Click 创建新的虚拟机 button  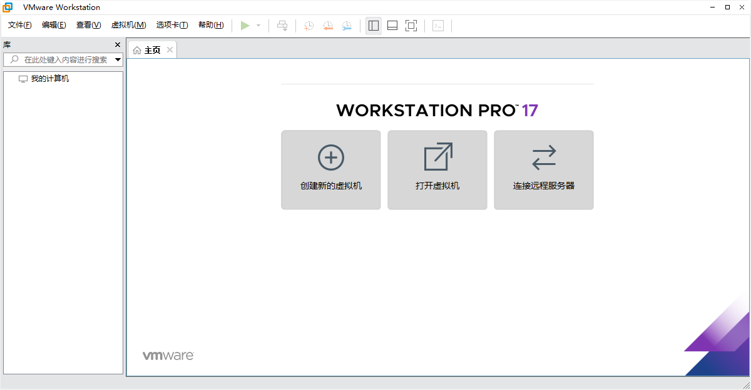click(x=331, y=170)
